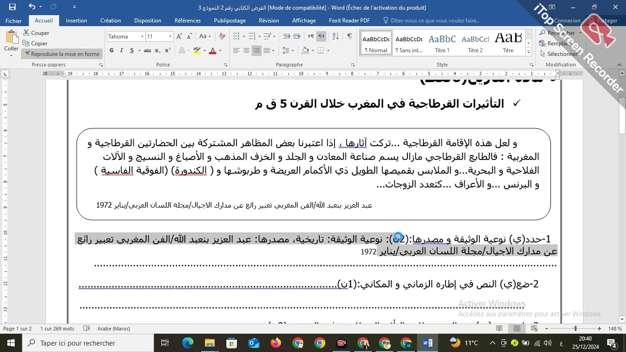Align text to the left
Viewport: 626px width, 352px height.
[236, 50]
